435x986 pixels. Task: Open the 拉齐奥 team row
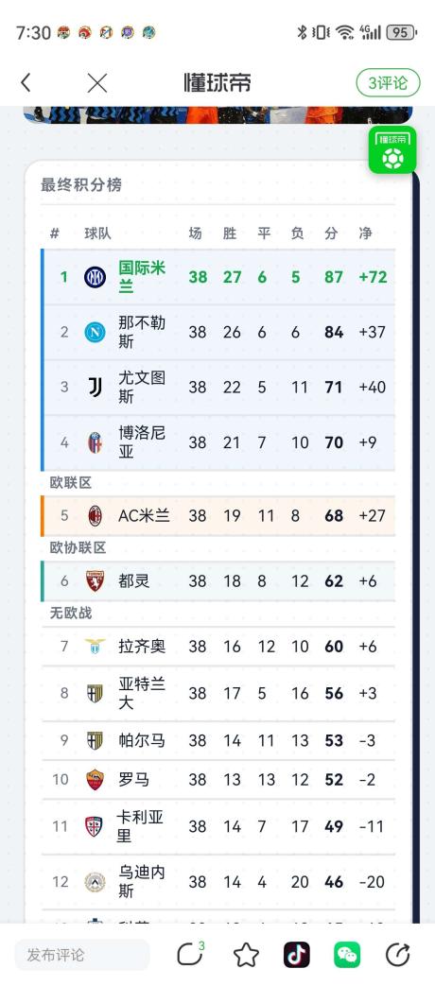pos(218,647)
